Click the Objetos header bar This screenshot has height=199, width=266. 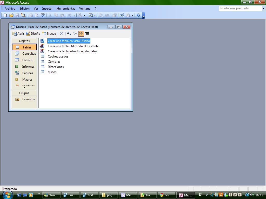click(x=24, y=41)
